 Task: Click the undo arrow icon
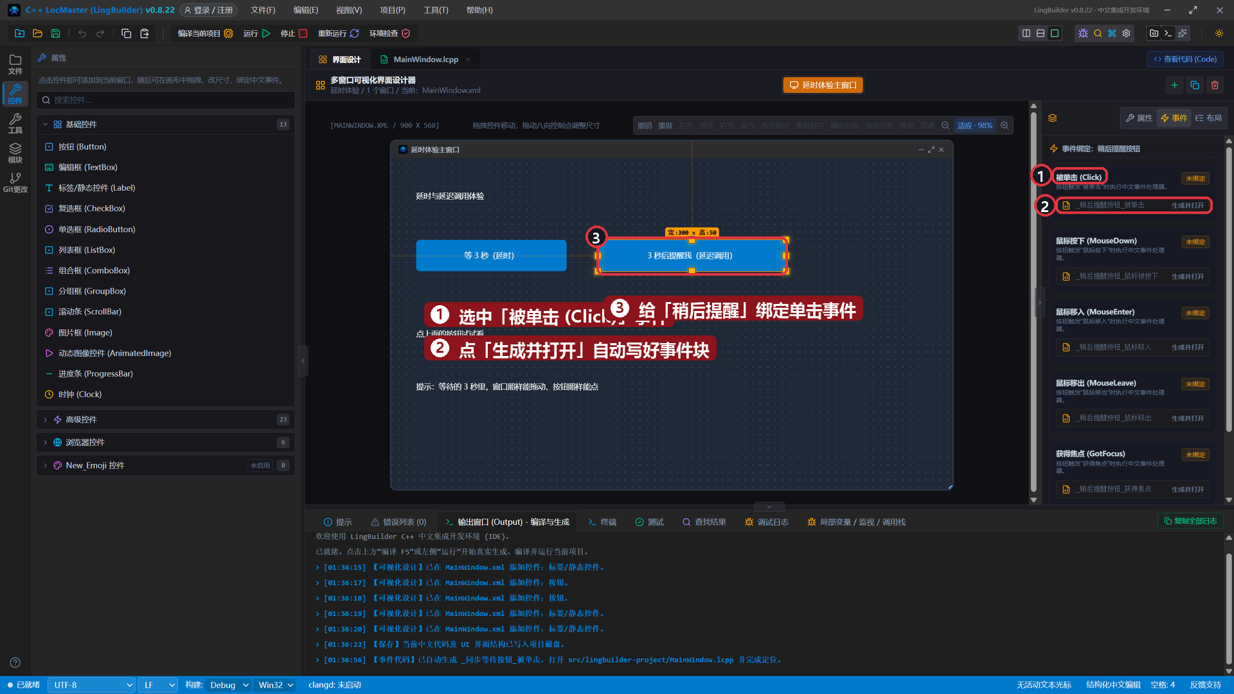click(82, 33)
